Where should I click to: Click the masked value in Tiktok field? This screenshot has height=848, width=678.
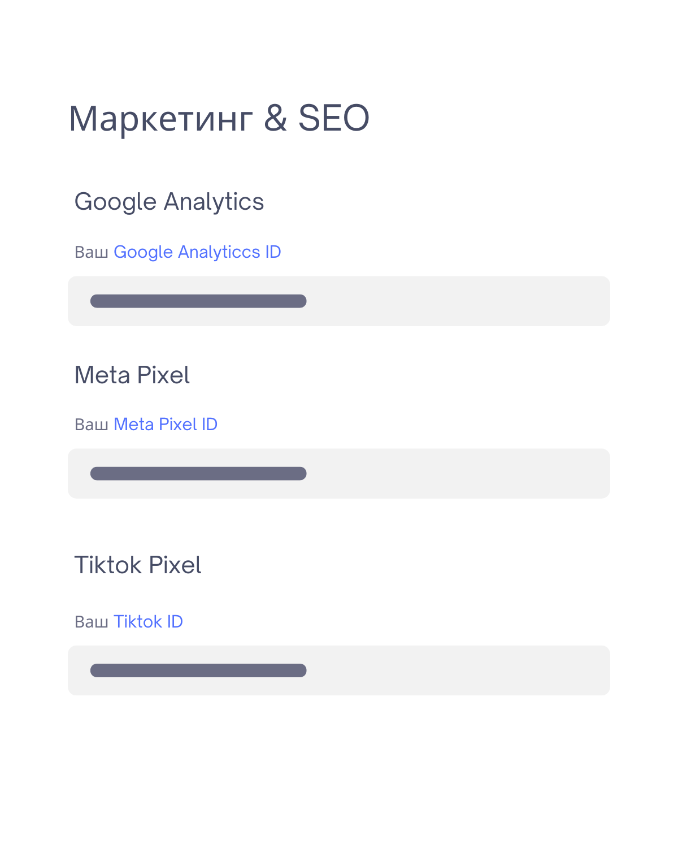(x=198, y=670)
